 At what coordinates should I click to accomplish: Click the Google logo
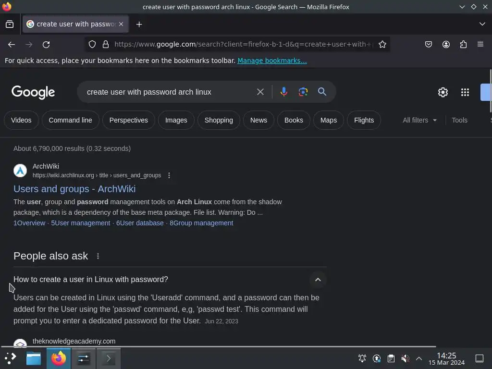pos(33,92)
